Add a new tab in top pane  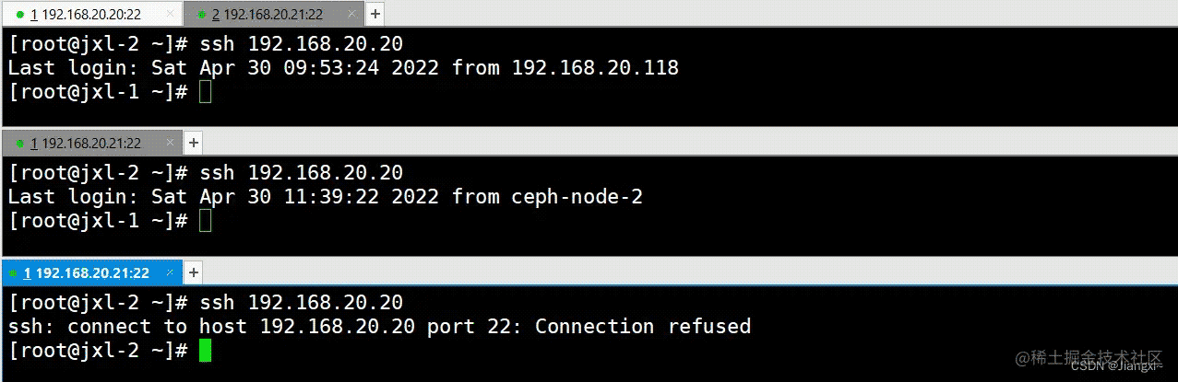375,14
